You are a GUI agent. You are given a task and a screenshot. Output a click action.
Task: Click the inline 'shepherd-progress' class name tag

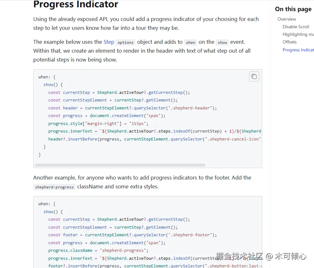click(x=54, y=187)
